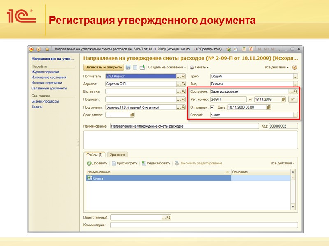Open the Печать dropdown menu
Screen dimensions: 329x246
[x=199, y=67]
